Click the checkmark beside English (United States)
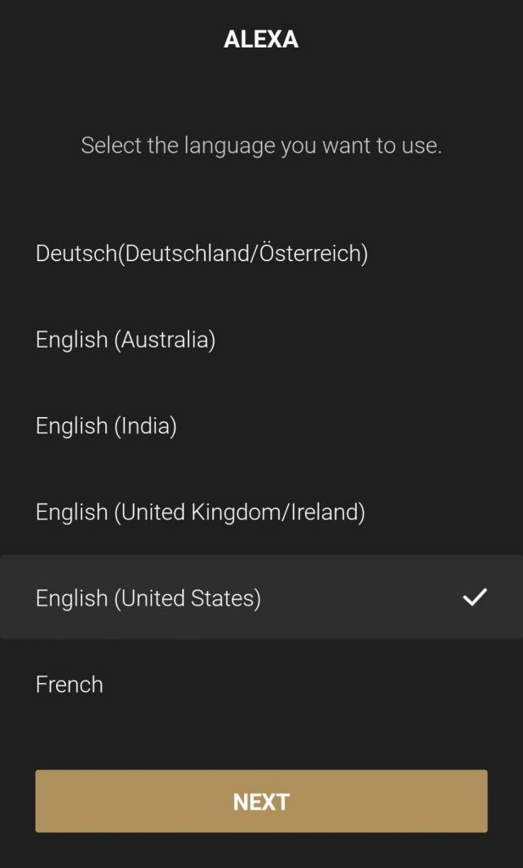The height and width of the screenshot is (868, 523). (476, 597)
